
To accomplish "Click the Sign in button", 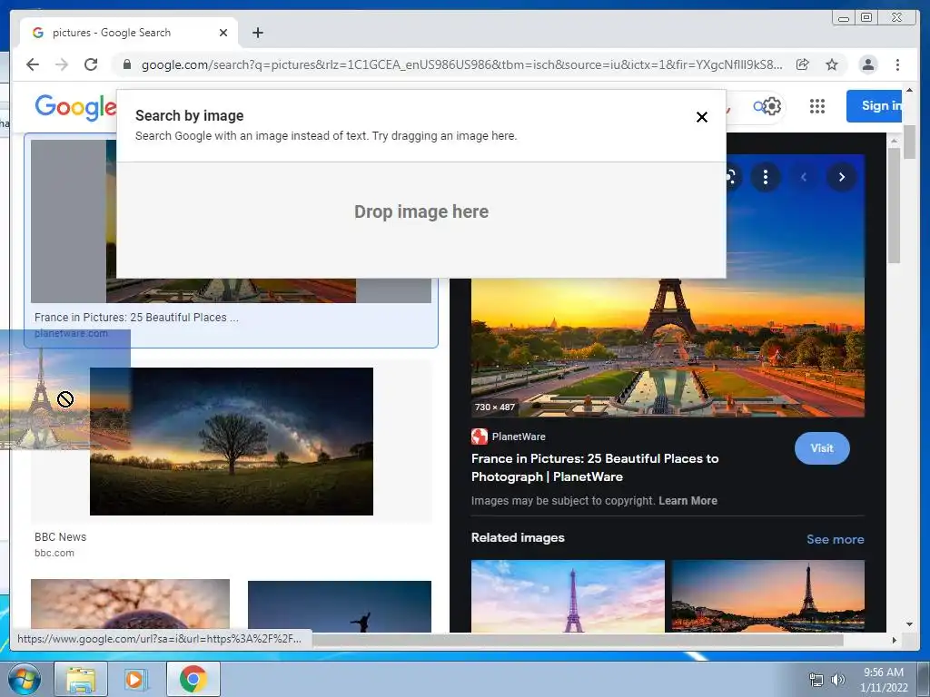I will [875, 106].
